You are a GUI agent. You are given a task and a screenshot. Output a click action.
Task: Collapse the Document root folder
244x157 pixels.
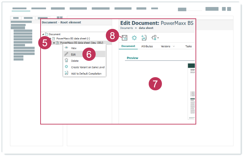[43, 34]
